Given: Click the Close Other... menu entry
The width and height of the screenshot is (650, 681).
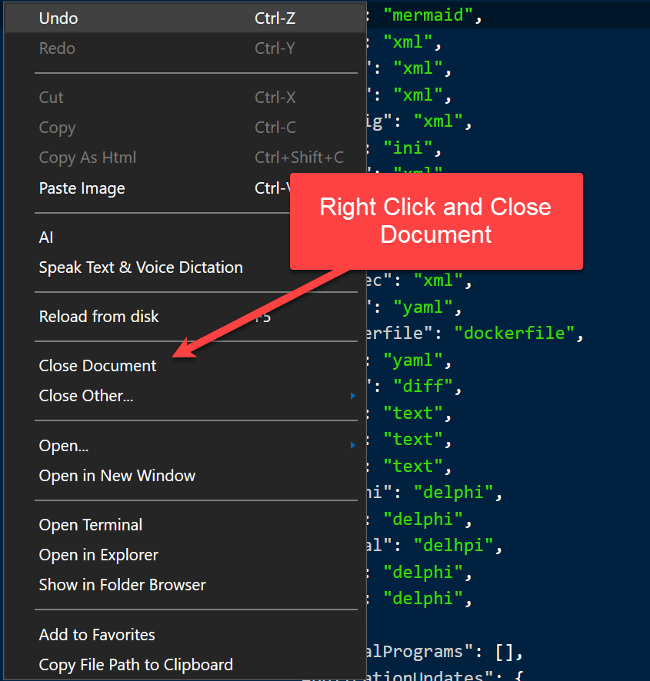Looking at the screenshot, I should click(x=185, y=396).
